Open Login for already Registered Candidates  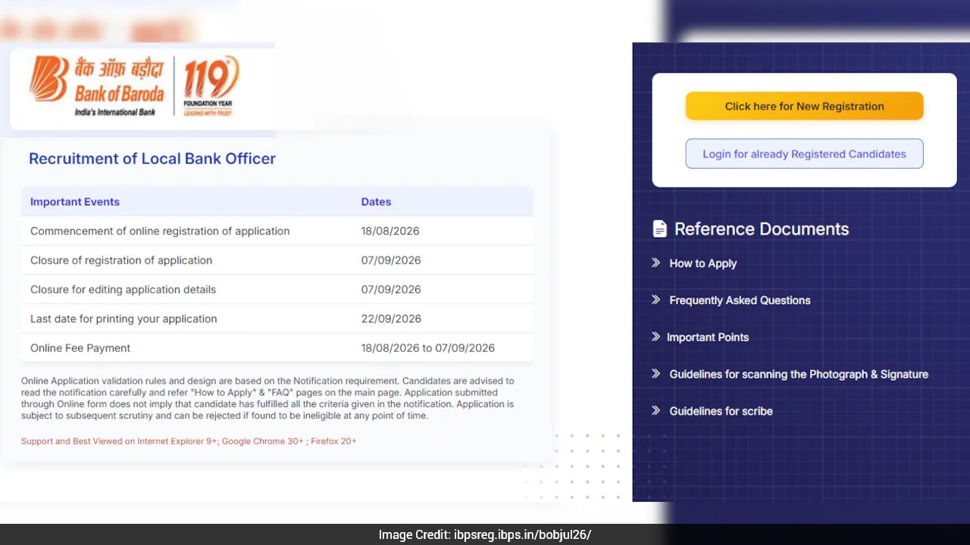pyautogui.click(x=804, y=154)
